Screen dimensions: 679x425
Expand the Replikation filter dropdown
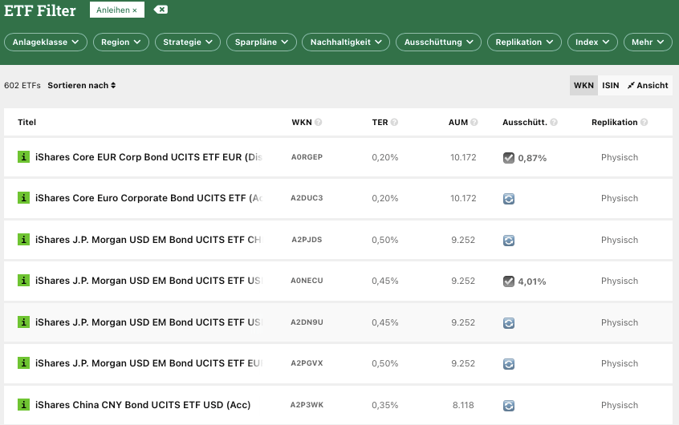524,42
